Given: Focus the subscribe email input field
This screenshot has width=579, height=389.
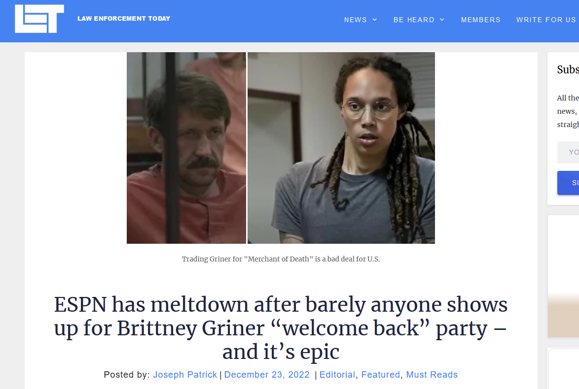Looking at the screenshot, I should pyautogui.click(x=568, y=152).
